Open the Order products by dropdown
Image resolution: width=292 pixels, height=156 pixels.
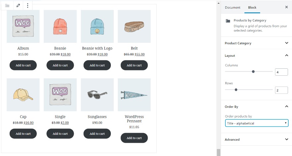click(x=256, y=123)
